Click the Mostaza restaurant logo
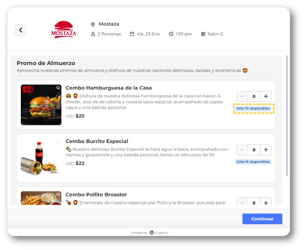The height and width of the screenshot is (250, 304). [64, 30]
